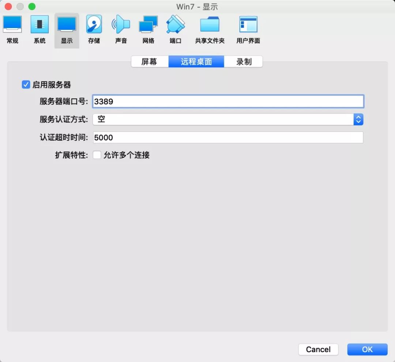
Task: Click the 认证超时时间 field showing 5000
Action: tap(228, 137)
